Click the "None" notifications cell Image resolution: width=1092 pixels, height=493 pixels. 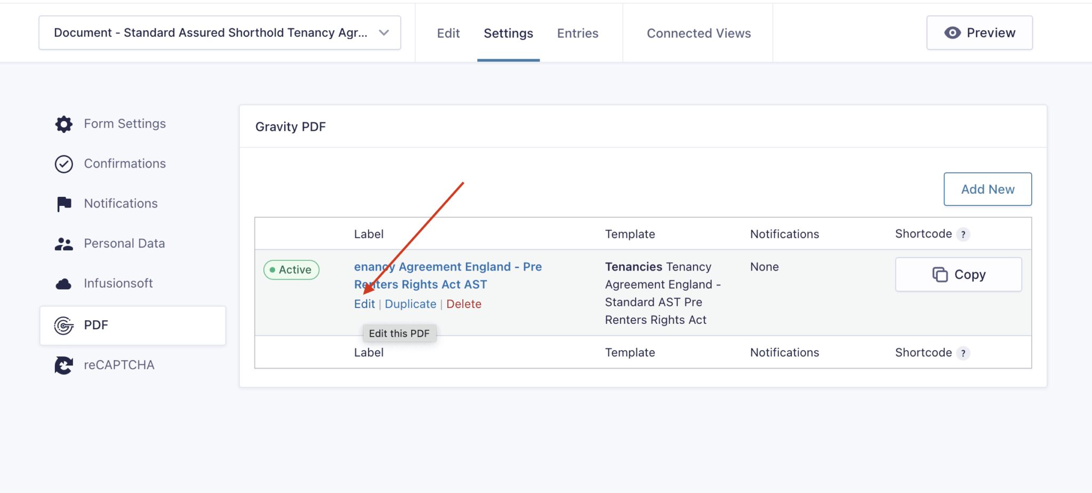point(764,267)
